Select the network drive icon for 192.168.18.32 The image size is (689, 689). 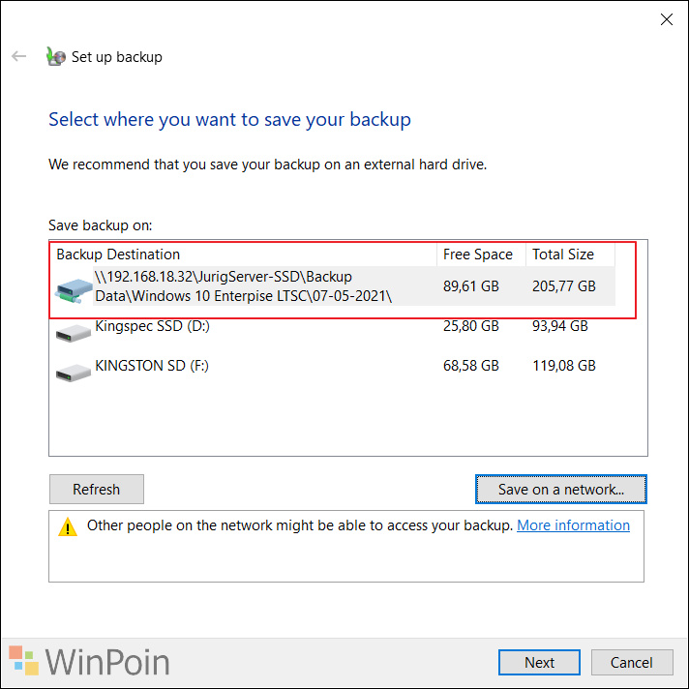click(x=74, y=290)
